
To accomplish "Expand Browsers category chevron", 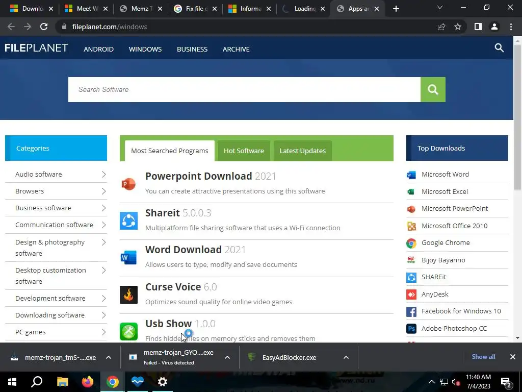I will point(103,191).
